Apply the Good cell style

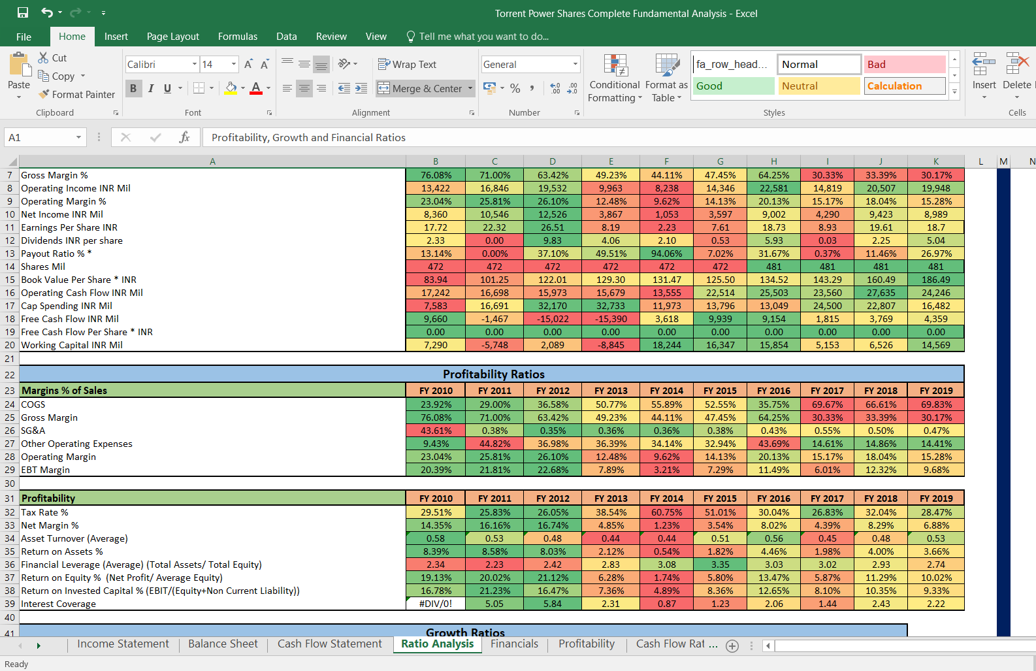tap(733, 86)
